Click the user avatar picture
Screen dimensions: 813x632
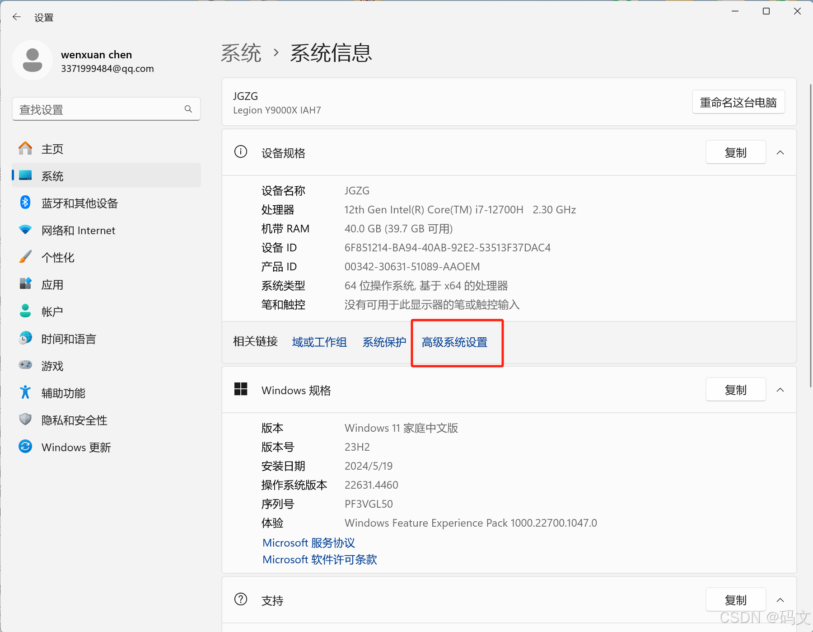tap(33, 60)
